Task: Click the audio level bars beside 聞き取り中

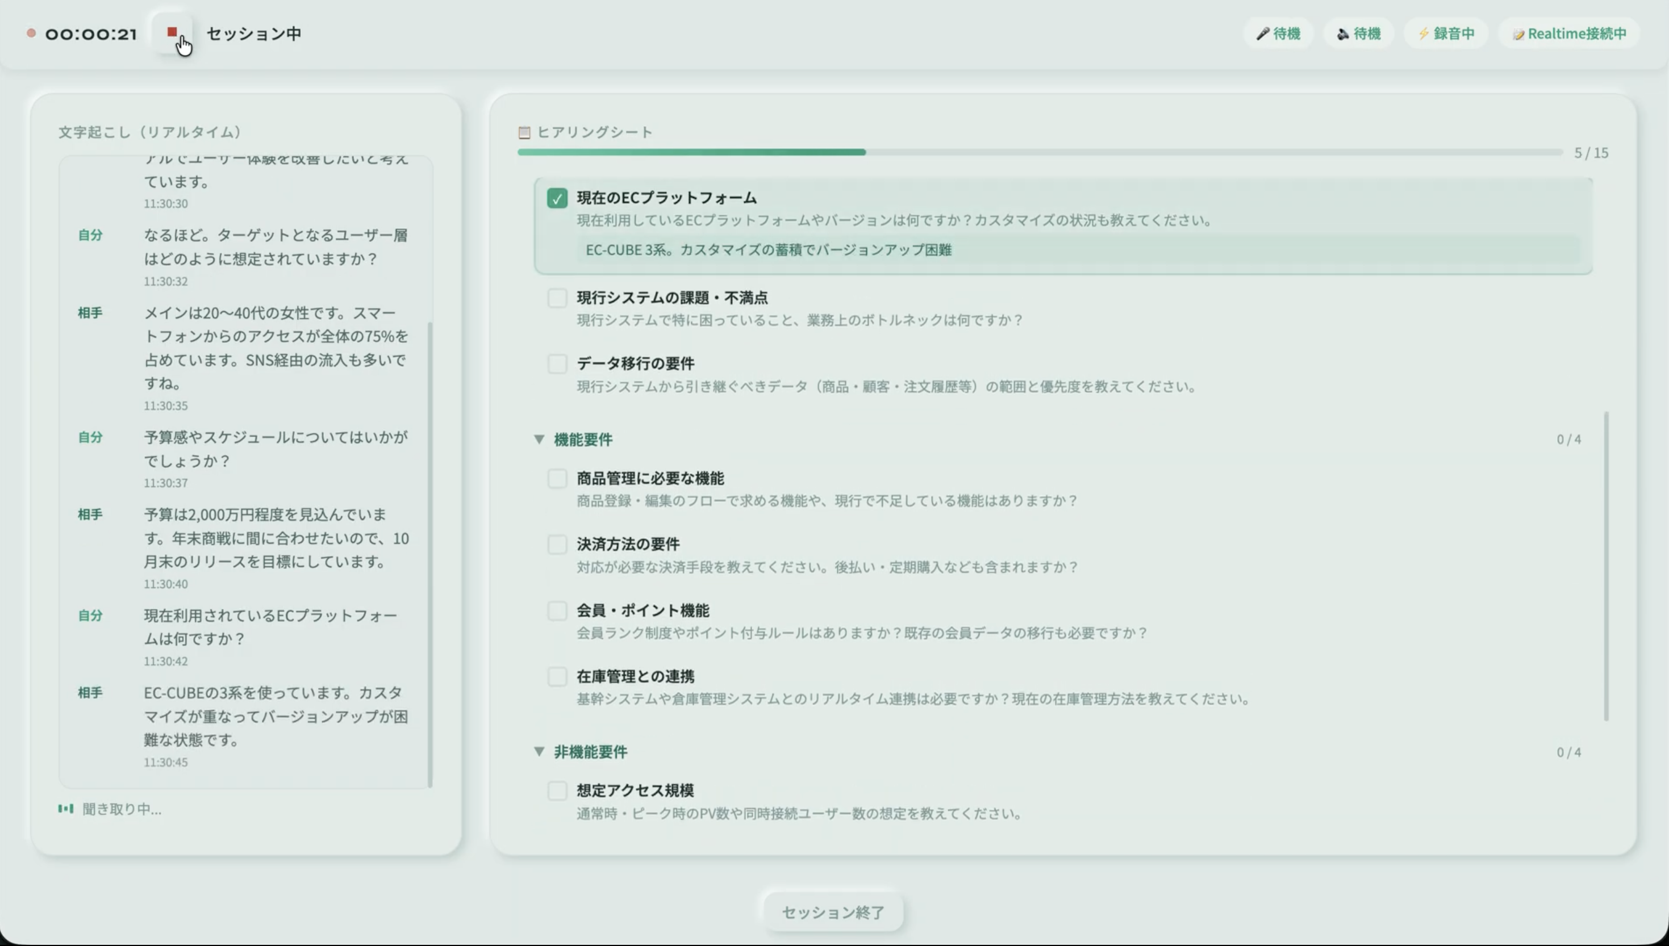Action: pyautogui.click(x=66, y=808)
